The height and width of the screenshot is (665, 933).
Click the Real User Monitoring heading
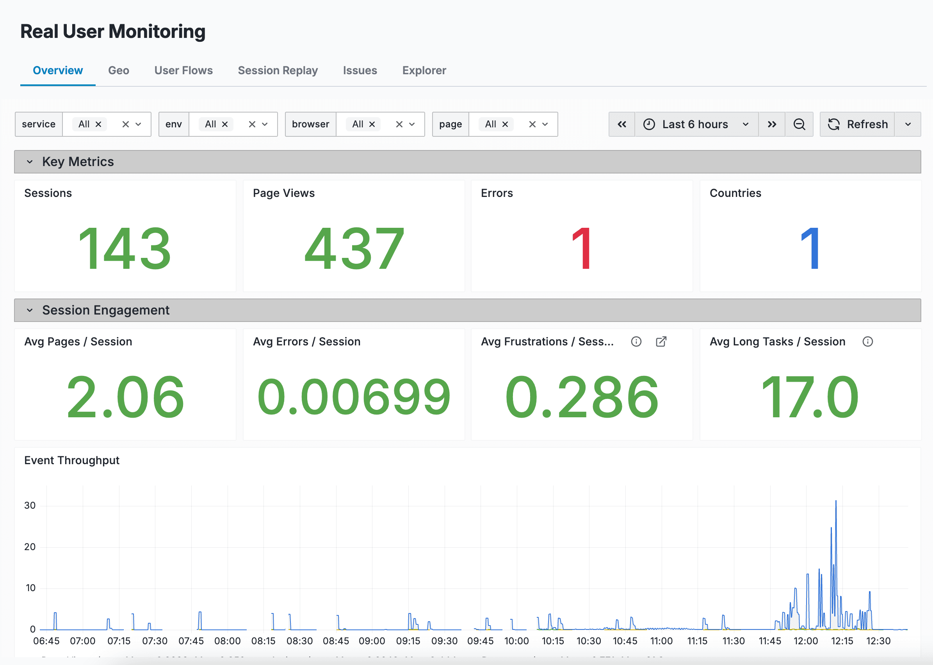pyautogui.click(x=112, y=32)
